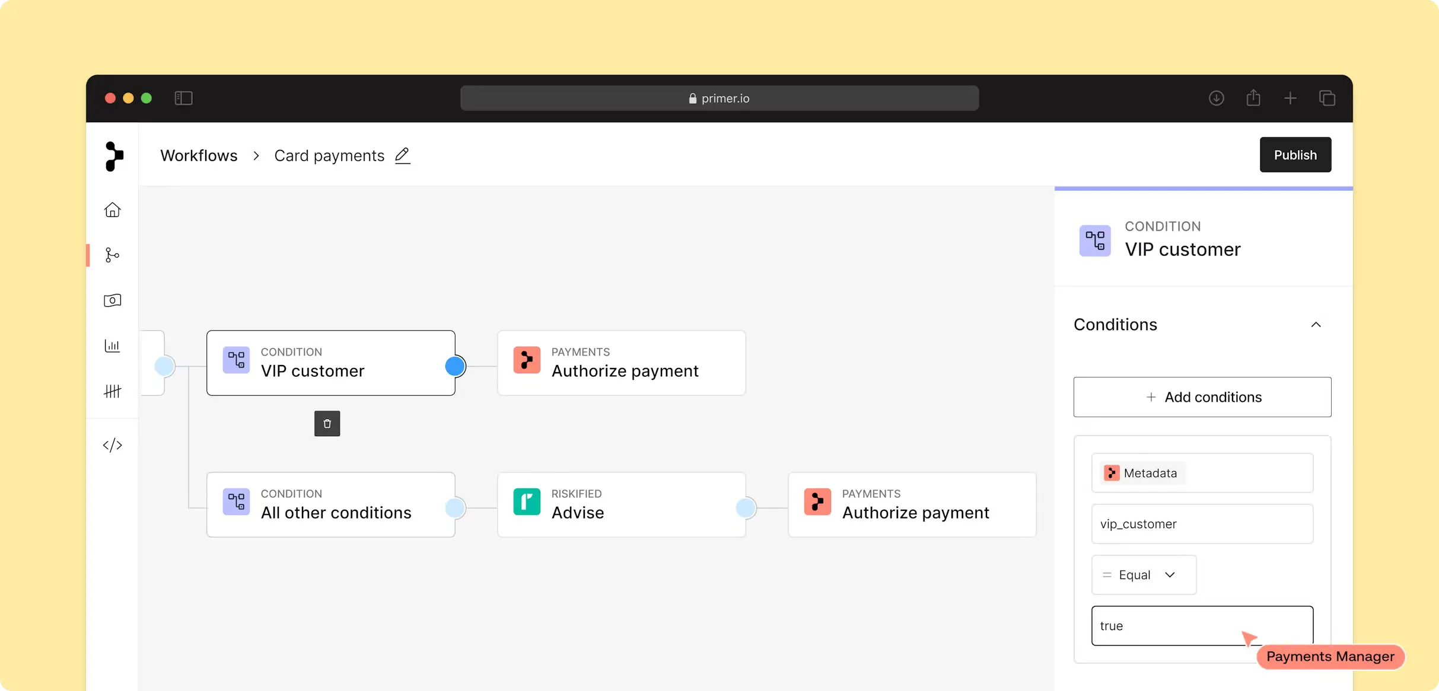The width and height of the screenshot is (1439, 691).
Task: Go to Workflows in the breadcrumb
Action: (x=199, y=155)
